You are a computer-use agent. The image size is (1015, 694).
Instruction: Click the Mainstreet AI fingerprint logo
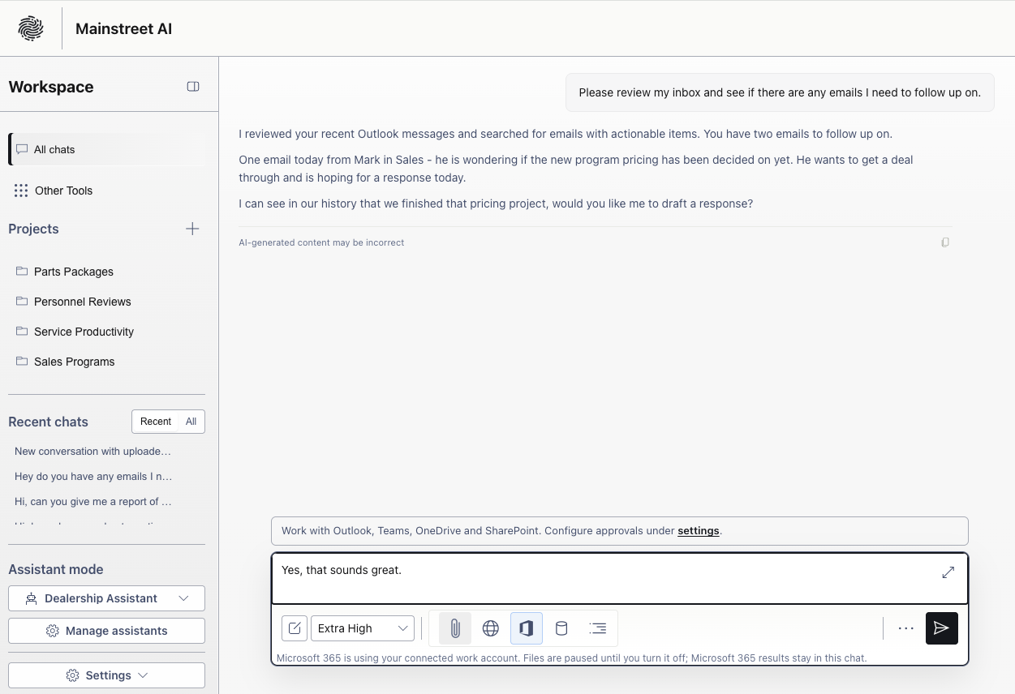[31, 28]
